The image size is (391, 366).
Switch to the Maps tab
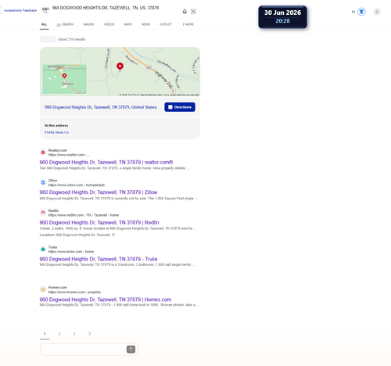(x=127, y=24)
